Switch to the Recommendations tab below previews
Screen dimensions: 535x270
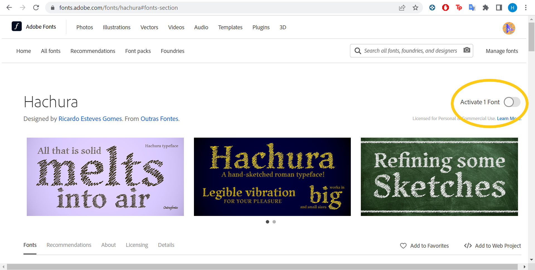point(69,245)
